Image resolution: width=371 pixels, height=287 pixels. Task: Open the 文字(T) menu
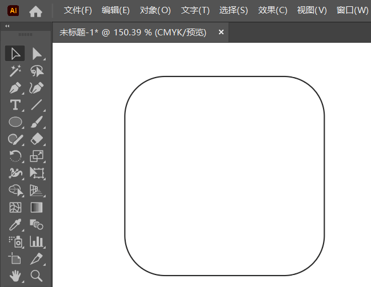(x=196, y=10)
